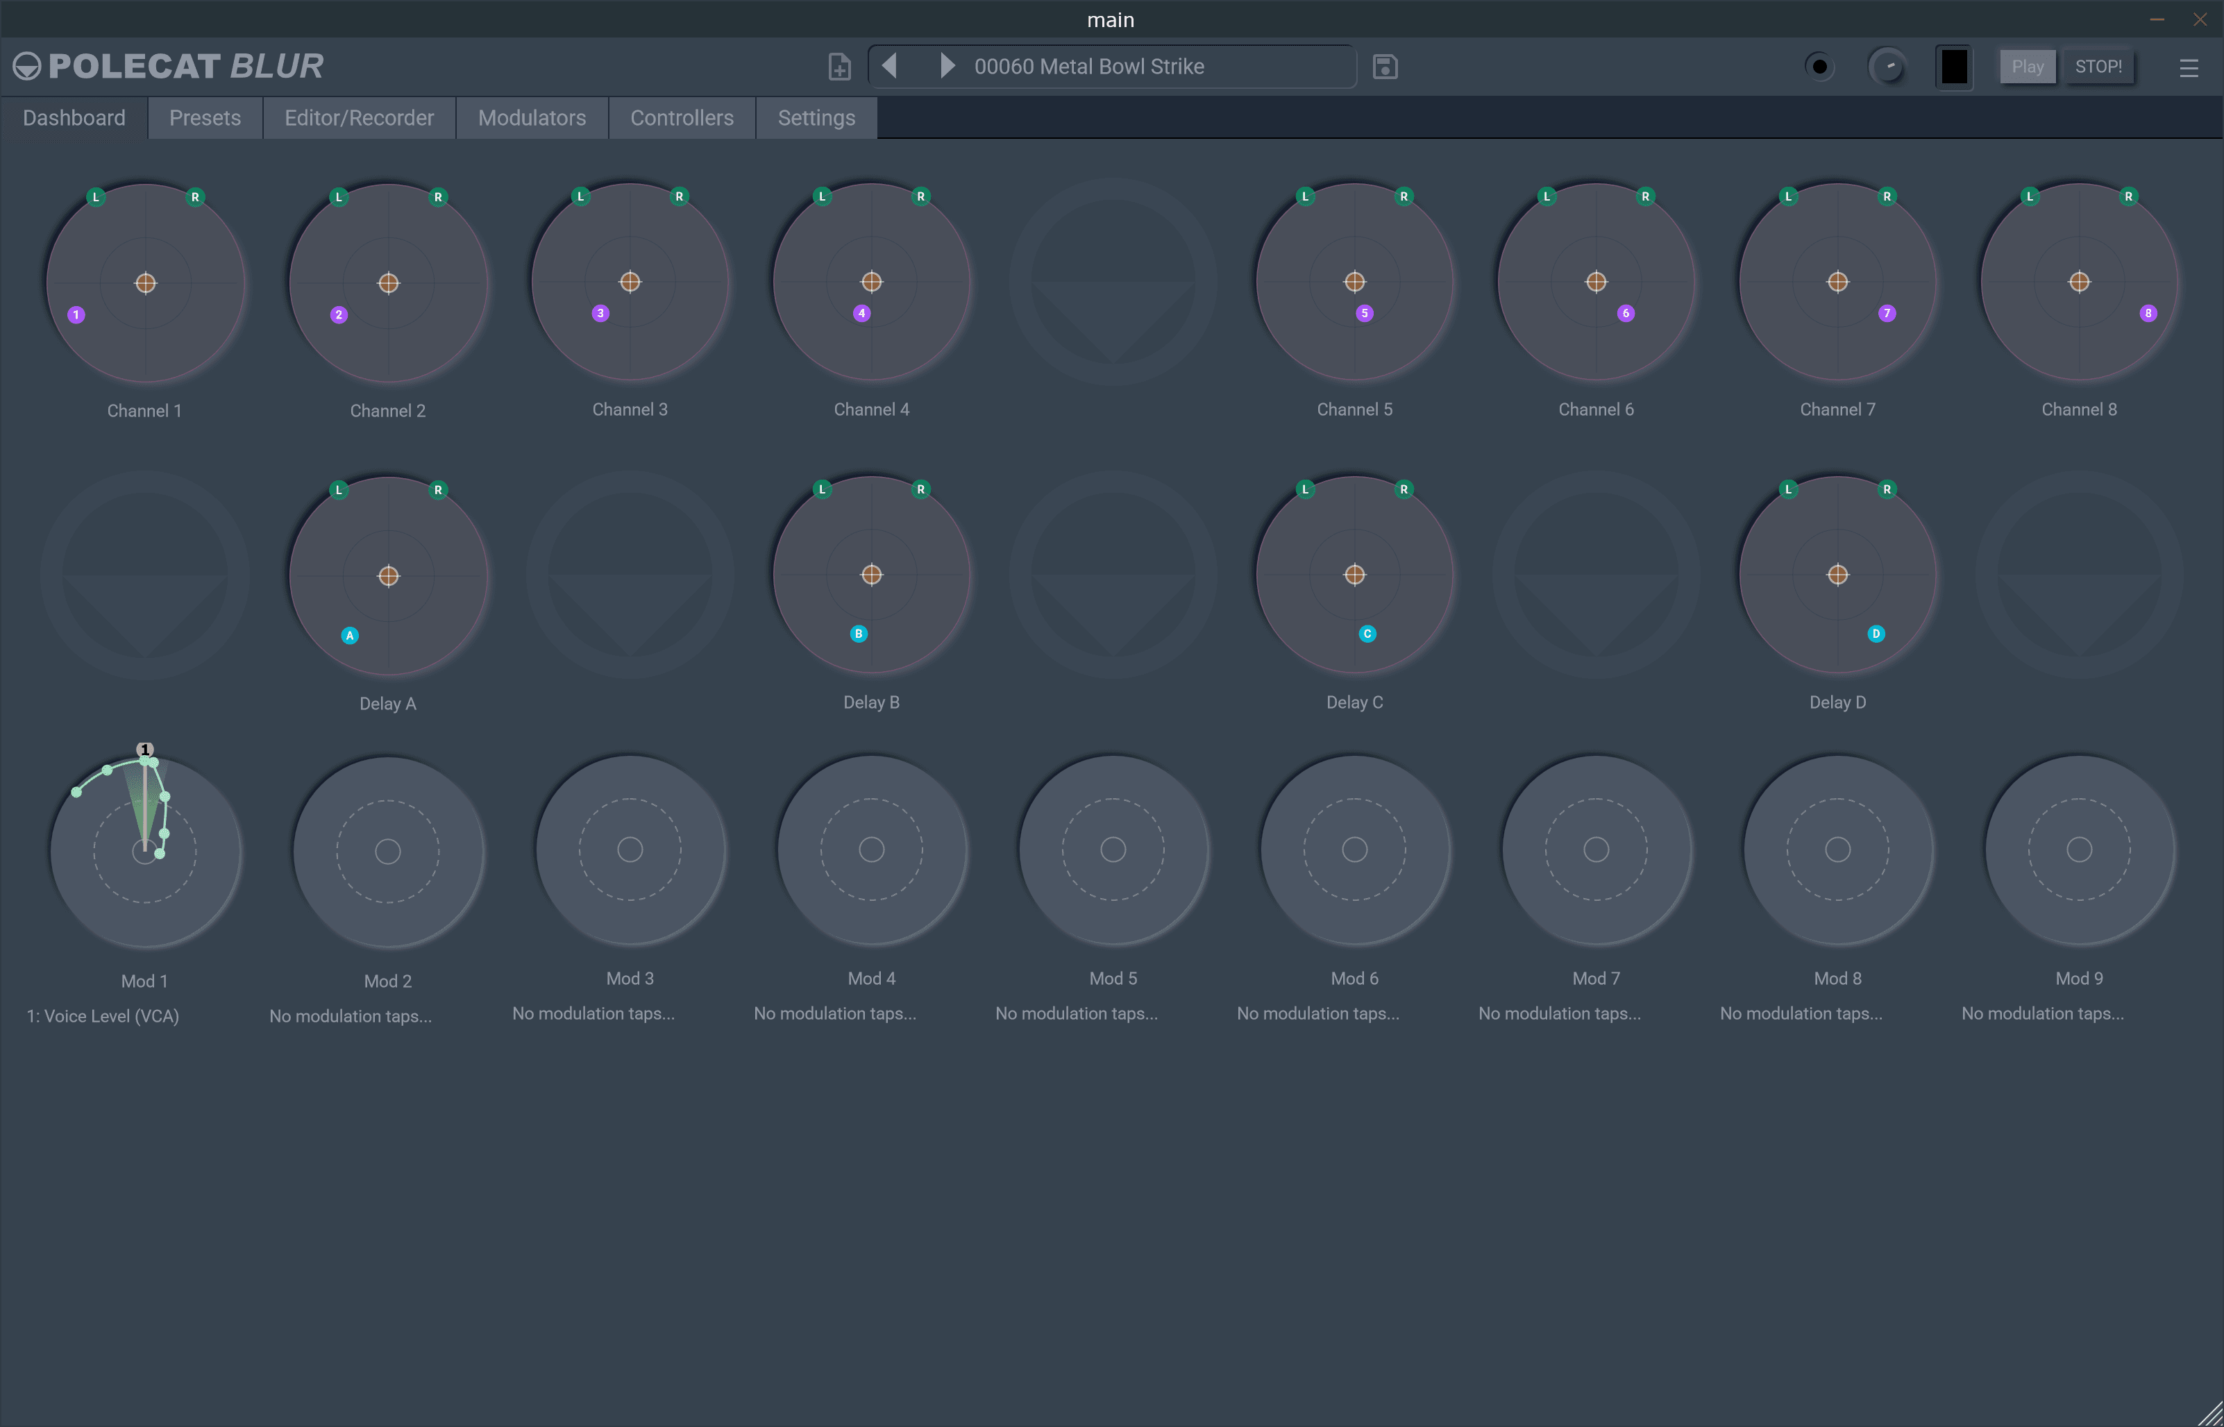This screenshot has height=1427, width=2224.
Task: Select Channel 3 purple marker 3
Action: (600, 313)
